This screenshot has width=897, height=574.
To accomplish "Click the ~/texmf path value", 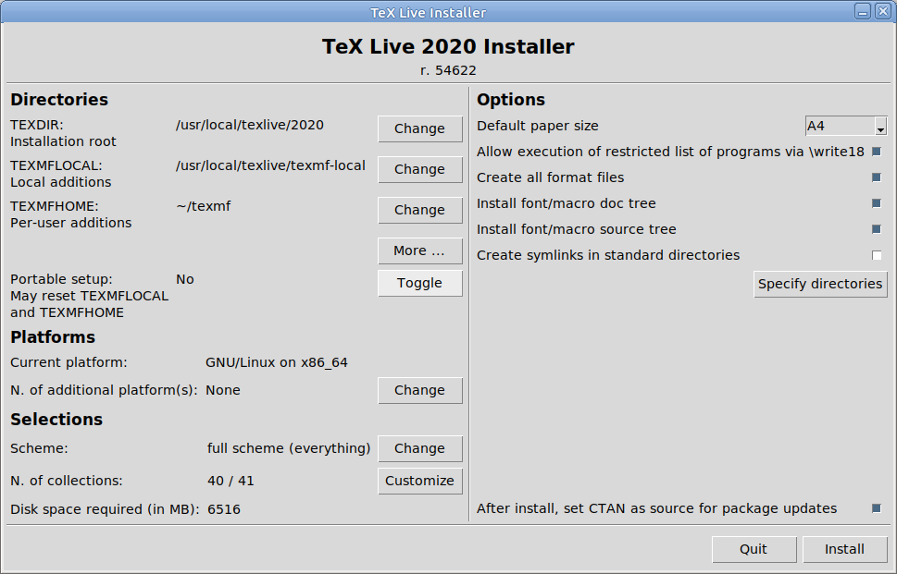I will (x=204, y=206).
